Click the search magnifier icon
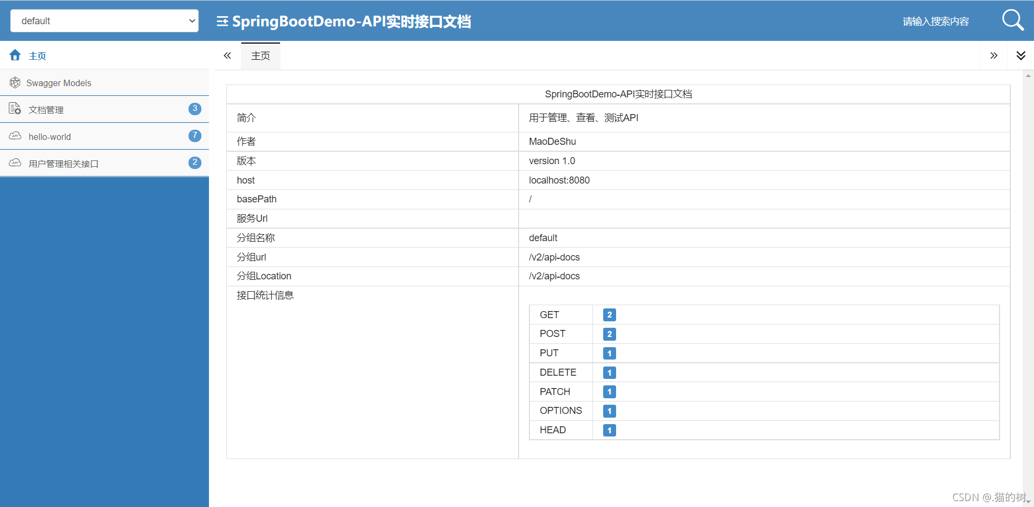Image resolution: width=1034 pixels, height=507 pixels. [x=1012, y=20]
